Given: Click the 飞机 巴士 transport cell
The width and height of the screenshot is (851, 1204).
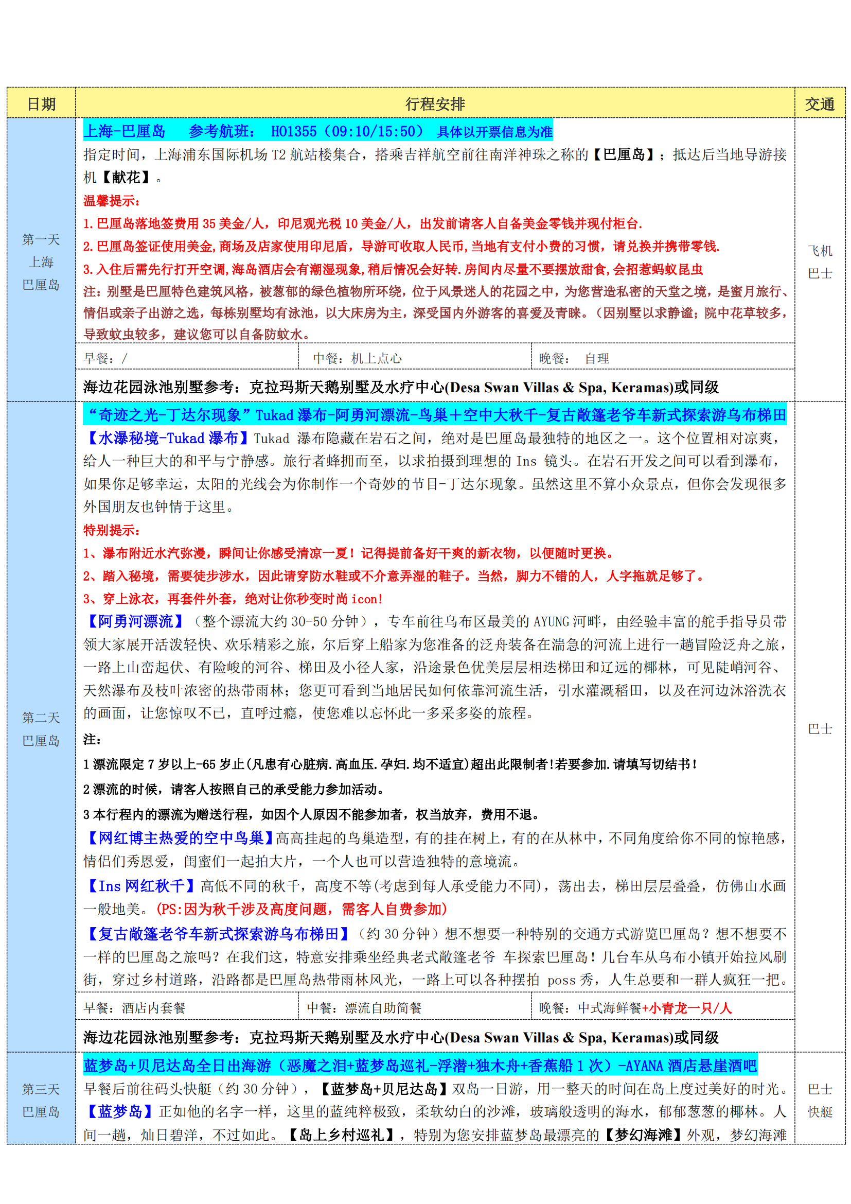Looking at the screenshot, I should (x=820, y=261).
